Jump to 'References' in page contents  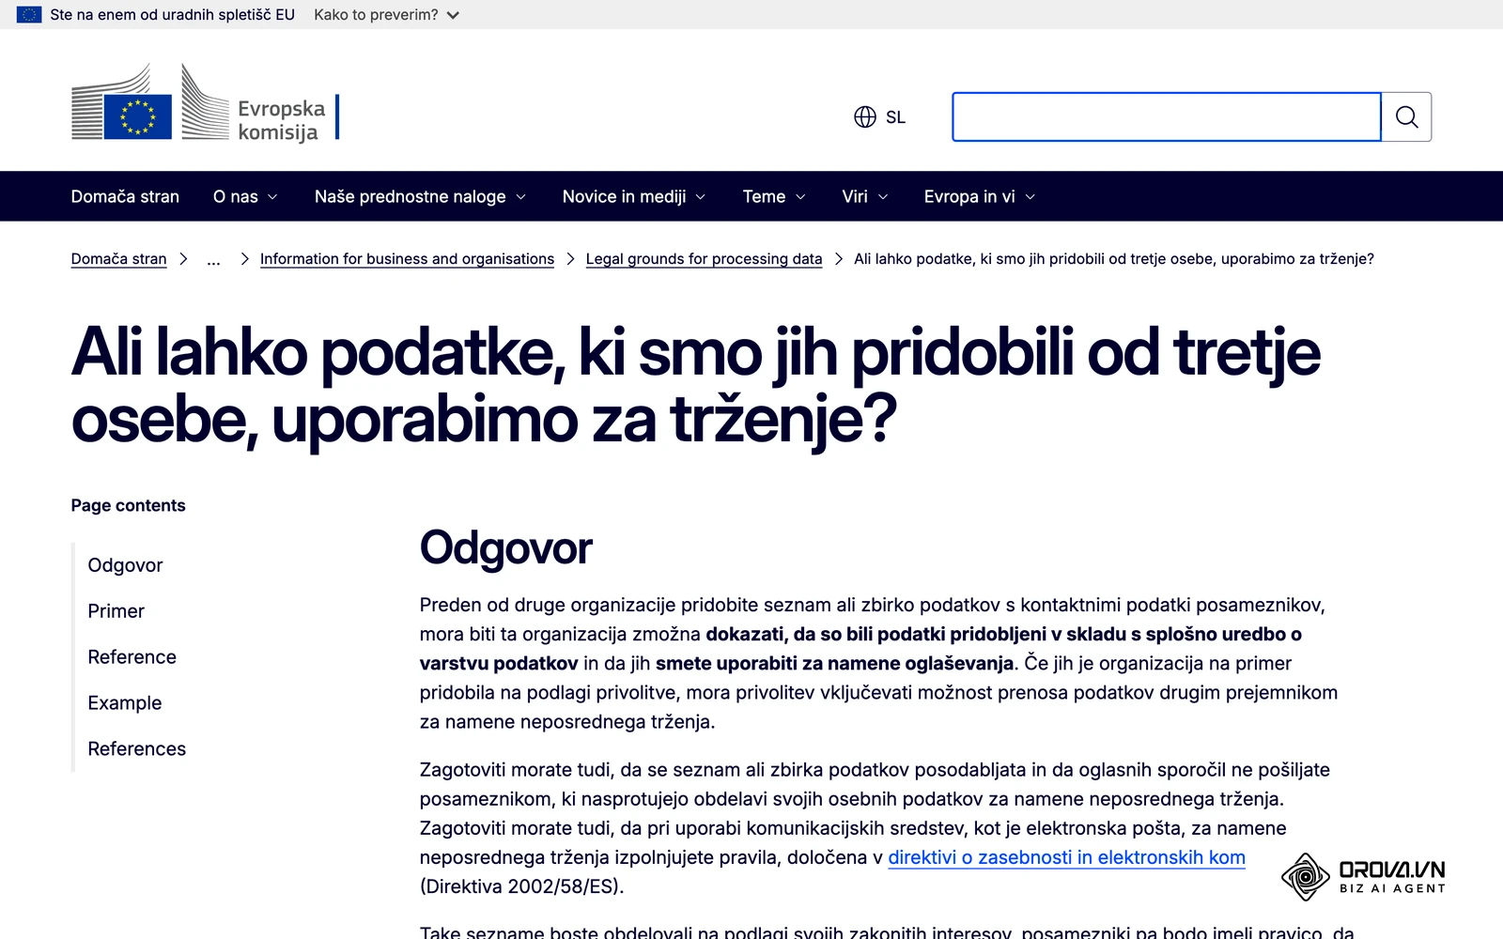tap(136, 749)
